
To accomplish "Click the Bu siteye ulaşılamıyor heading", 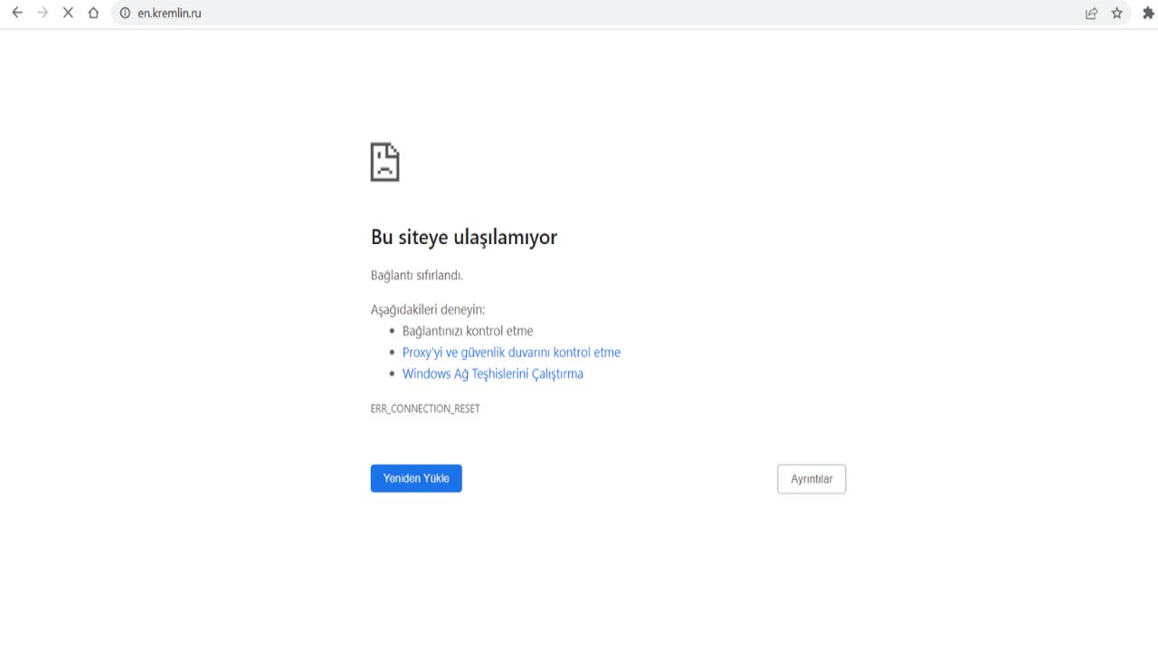I will pos(463,237).
